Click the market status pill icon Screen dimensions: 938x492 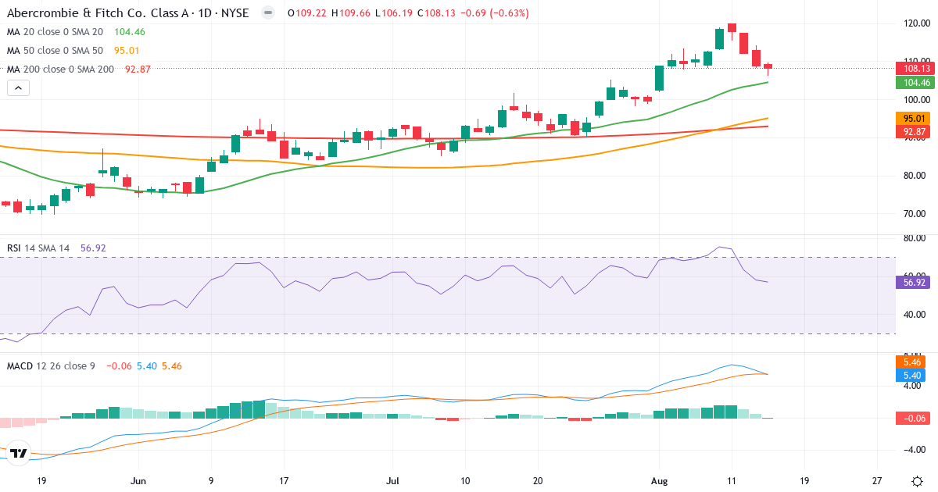coord(268,13)
